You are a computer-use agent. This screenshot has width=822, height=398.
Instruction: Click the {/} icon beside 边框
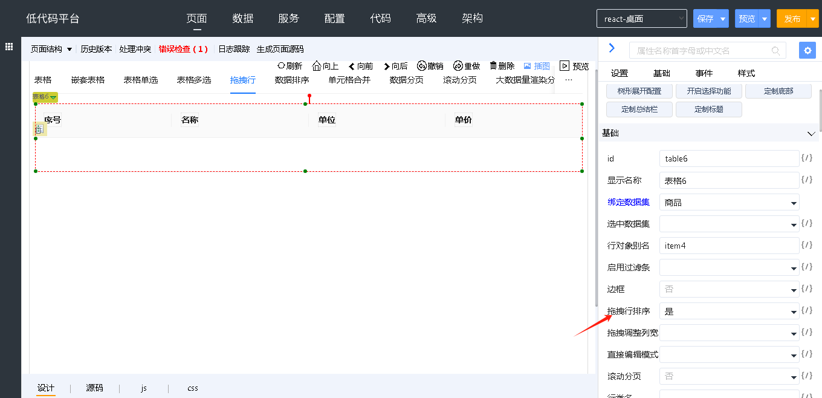click(x=807, y=289)
